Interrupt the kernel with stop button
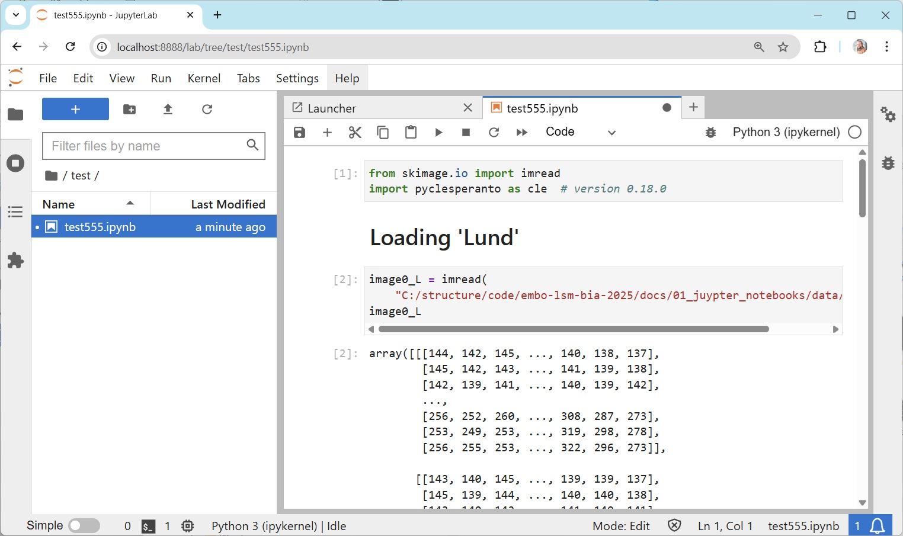The image size is (903, 536). 466,132
